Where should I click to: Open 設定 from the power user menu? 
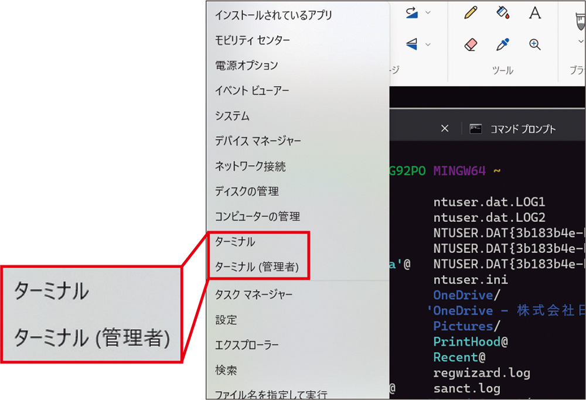[227, 320]
